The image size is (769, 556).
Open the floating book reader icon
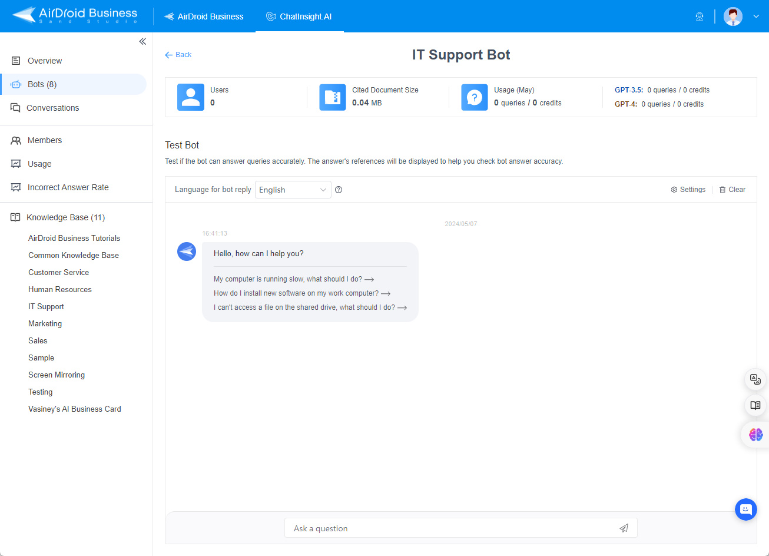(755, 405)
